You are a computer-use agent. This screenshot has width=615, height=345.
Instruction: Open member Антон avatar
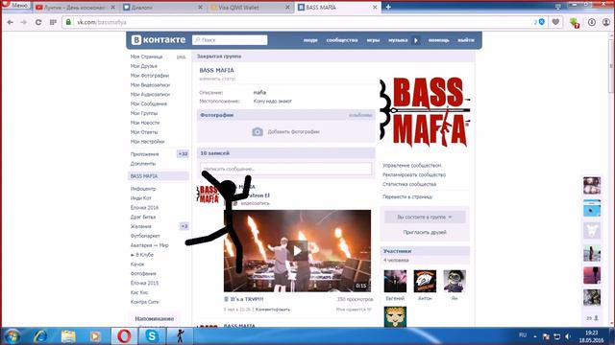[x=425, y=281]
